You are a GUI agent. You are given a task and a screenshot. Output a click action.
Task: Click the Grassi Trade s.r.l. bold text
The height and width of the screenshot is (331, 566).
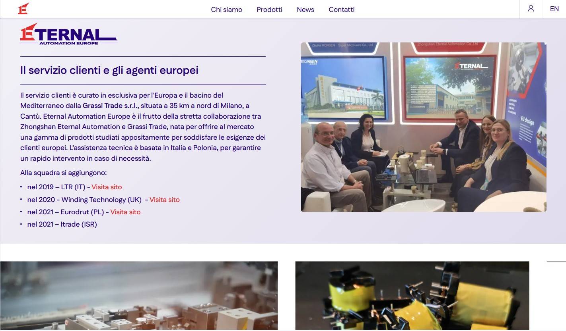[111, 106]
